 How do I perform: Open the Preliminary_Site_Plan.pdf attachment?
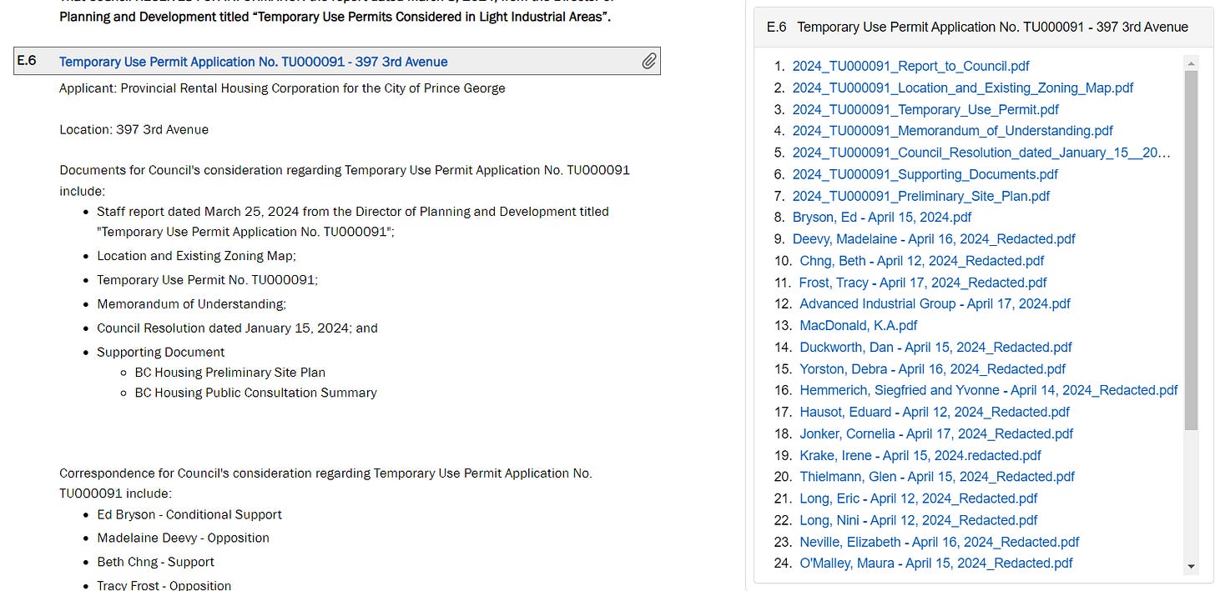pyautogui.click(x=920, y=196)
